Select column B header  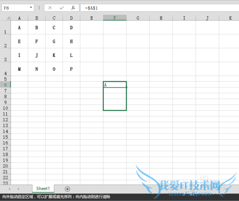(37, 18)
